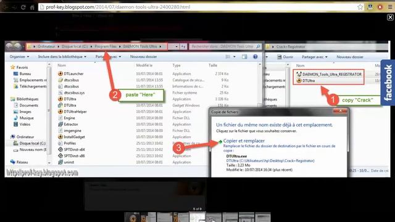Open the address bar history dropdown
Screen dimensions: 395x222
pyautogui.click(x=177, y=47)
